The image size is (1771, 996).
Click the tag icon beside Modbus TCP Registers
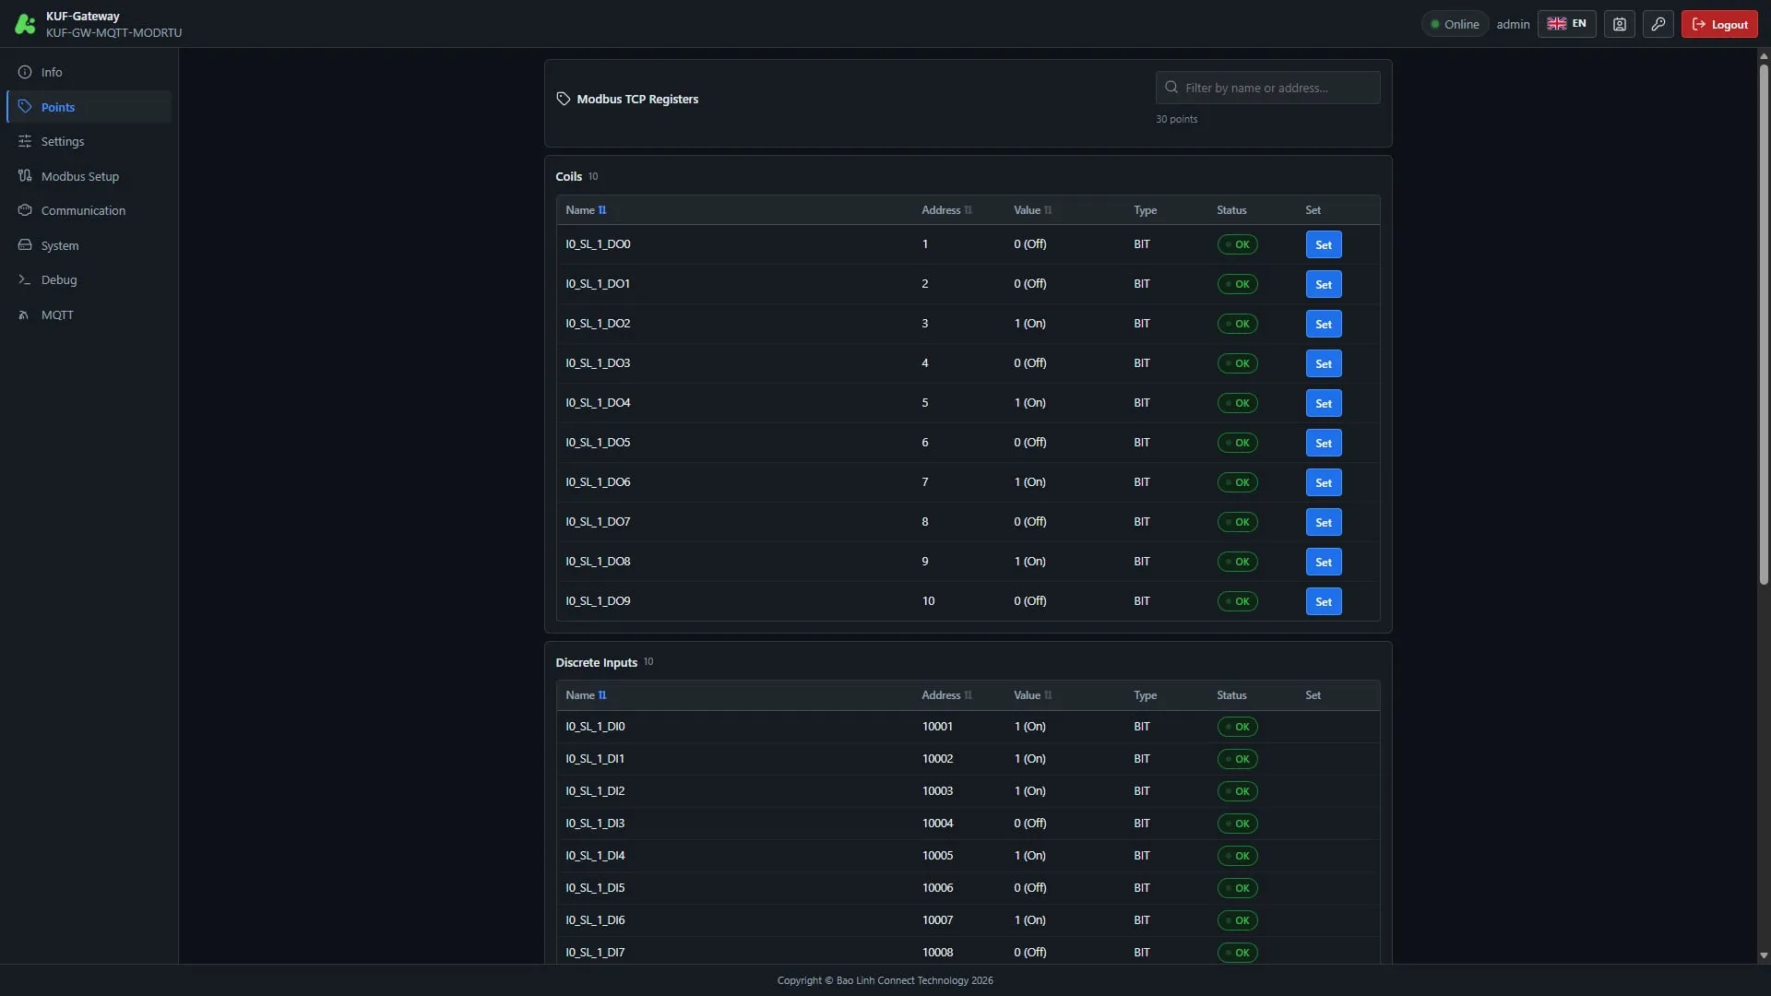click(x=564, y=99)
